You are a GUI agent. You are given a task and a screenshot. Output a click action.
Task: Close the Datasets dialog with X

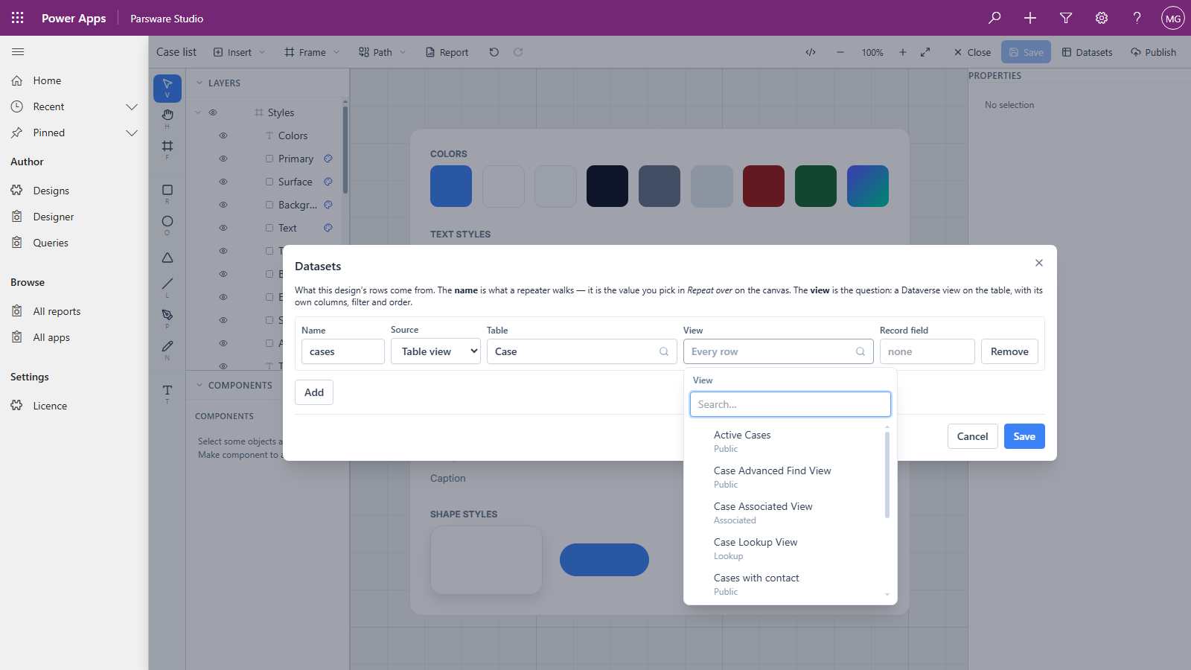[x=1039, y=263]
